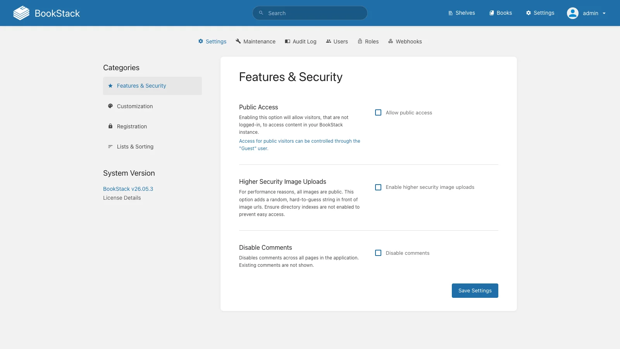Open Settings from the header
Viewport: 620px width, 349px height.
coord(540,13)
